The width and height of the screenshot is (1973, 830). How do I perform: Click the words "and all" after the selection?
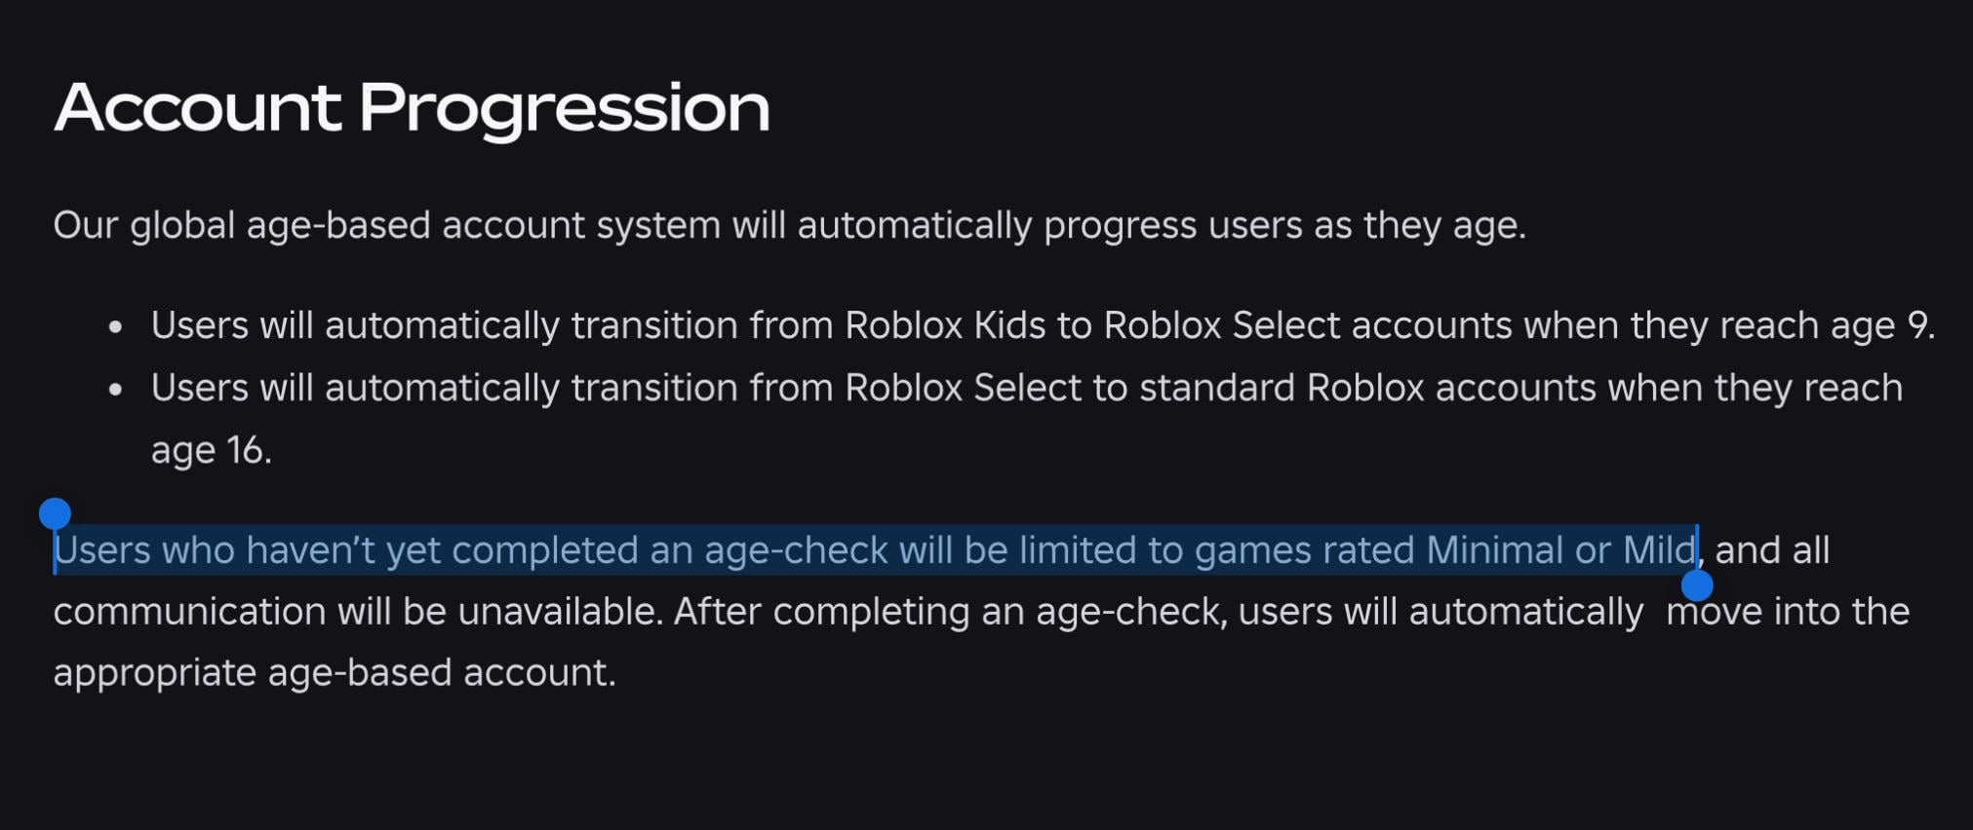pos(1771,550)
